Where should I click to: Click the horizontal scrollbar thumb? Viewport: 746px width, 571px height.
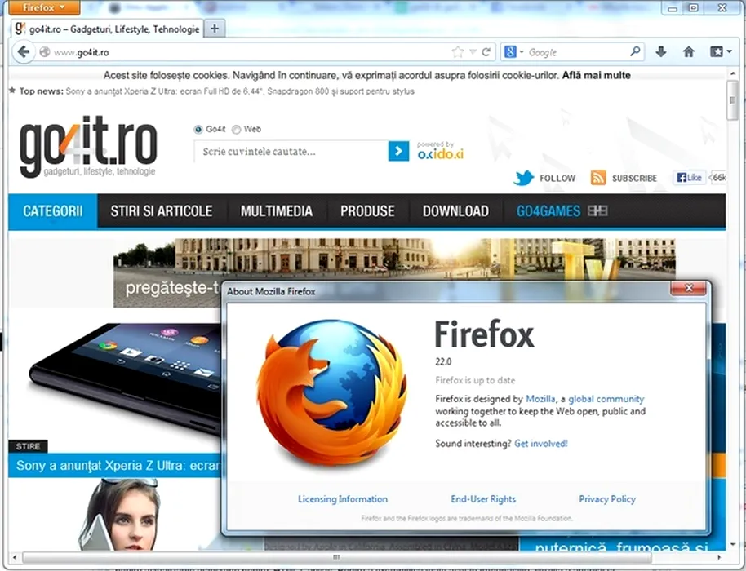click(337, 557)
